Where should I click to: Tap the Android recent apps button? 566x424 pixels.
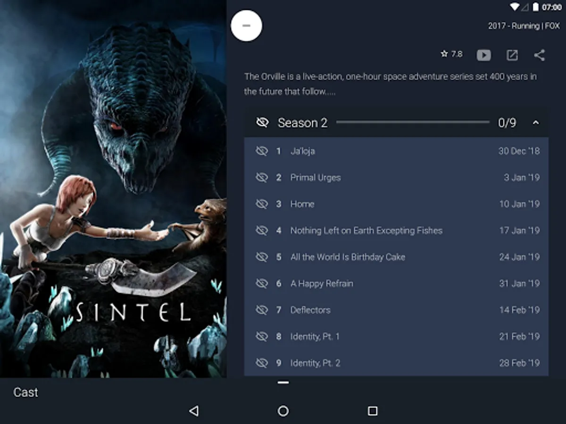tap(373, 411)
